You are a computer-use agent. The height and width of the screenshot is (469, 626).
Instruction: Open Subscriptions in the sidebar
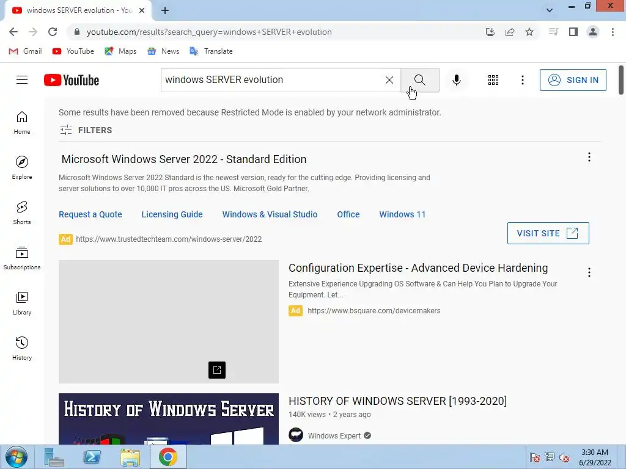pyautogui.click(x=22, y=258)
